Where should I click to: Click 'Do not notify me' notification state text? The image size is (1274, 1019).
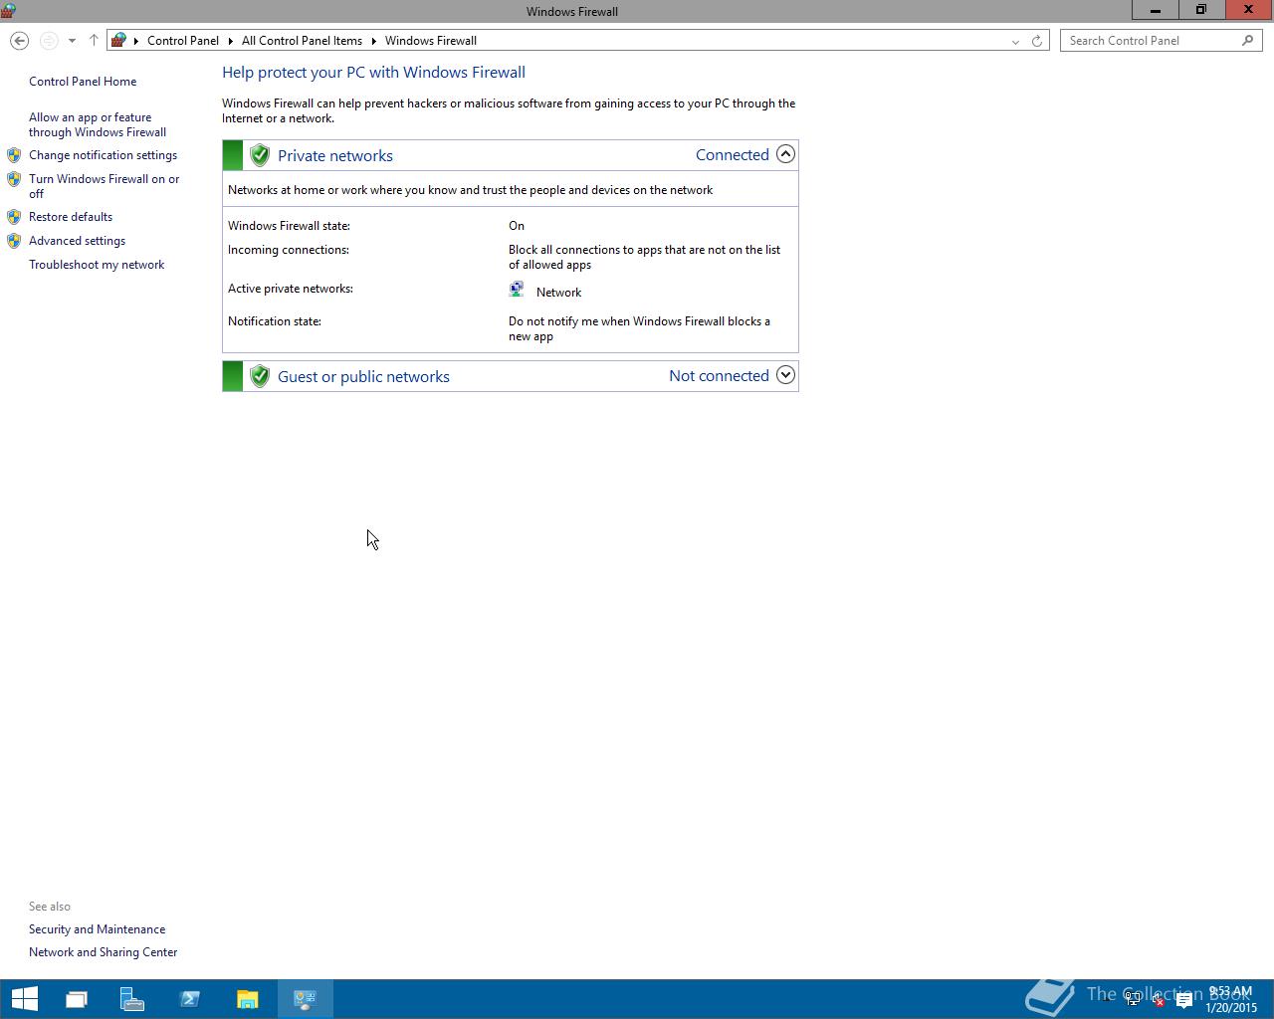[x=639, y=328]
